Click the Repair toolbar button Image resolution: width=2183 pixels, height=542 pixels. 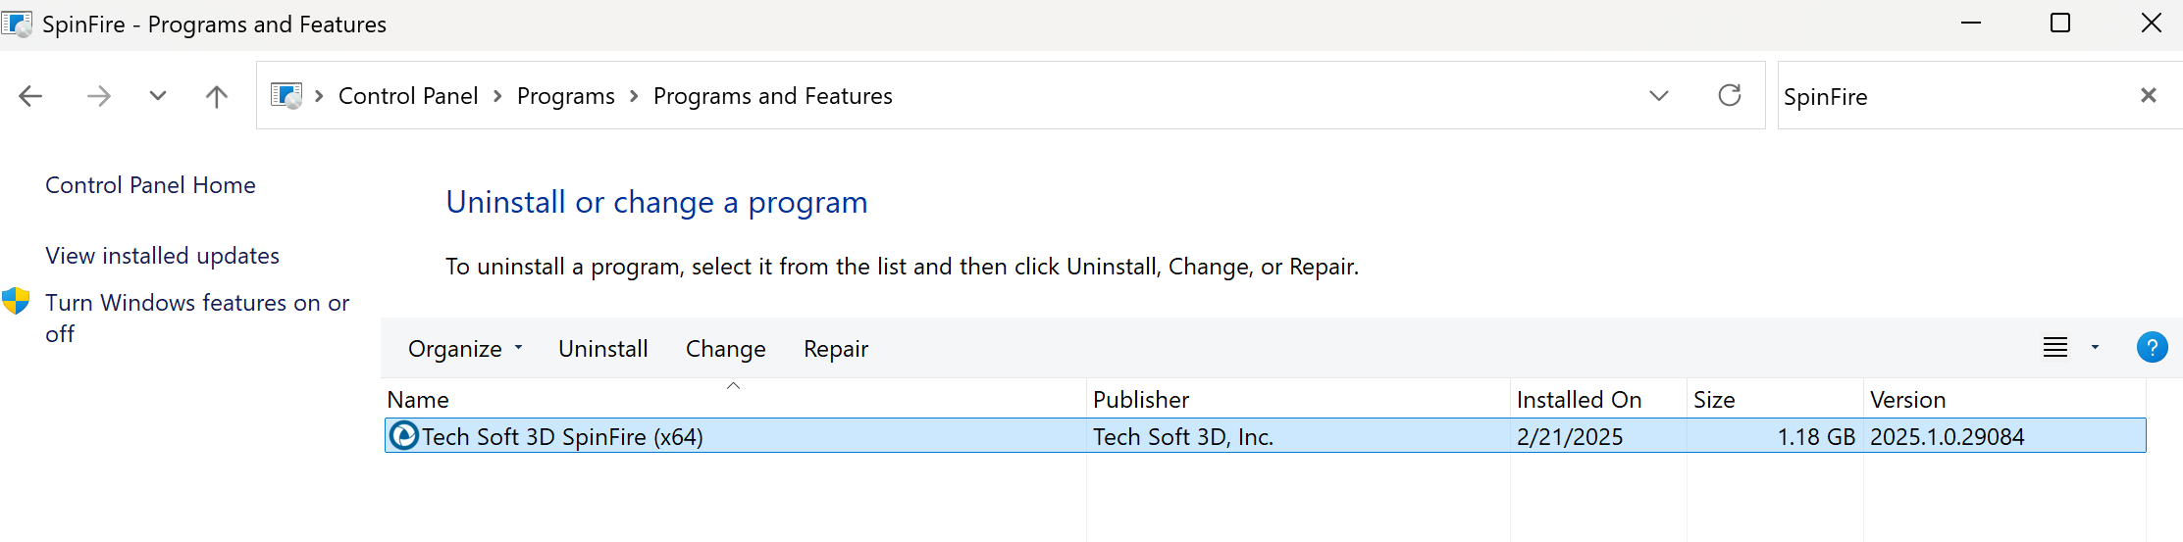(835, 349)
